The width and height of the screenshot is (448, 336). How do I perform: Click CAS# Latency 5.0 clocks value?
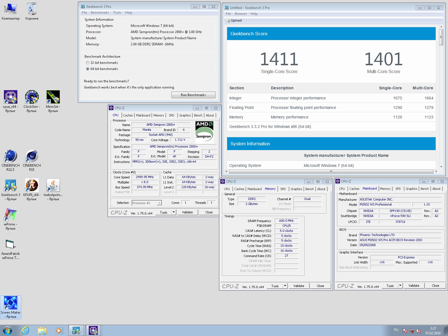point(286,231)
